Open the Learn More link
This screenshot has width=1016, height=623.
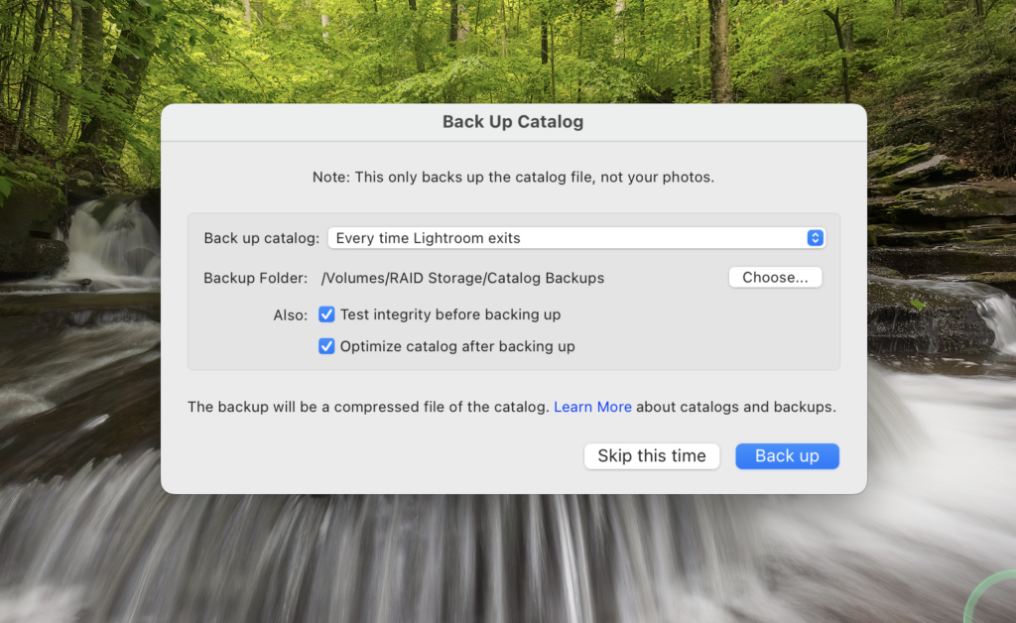592,407
